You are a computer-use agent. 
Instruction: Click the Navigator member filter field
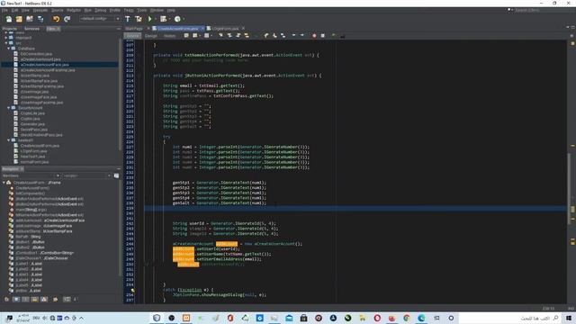coord(86,175)
